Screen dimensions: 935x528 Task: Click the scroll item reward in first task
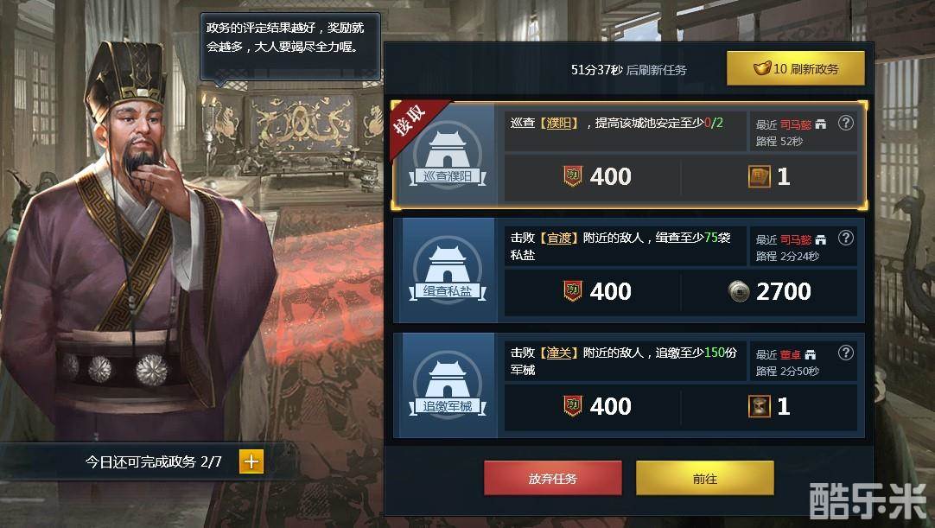point(759,176)
